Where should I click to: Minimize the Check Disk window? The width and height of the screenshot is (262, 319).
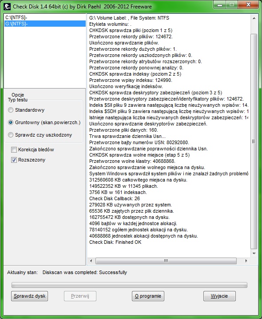click(220, 5)
